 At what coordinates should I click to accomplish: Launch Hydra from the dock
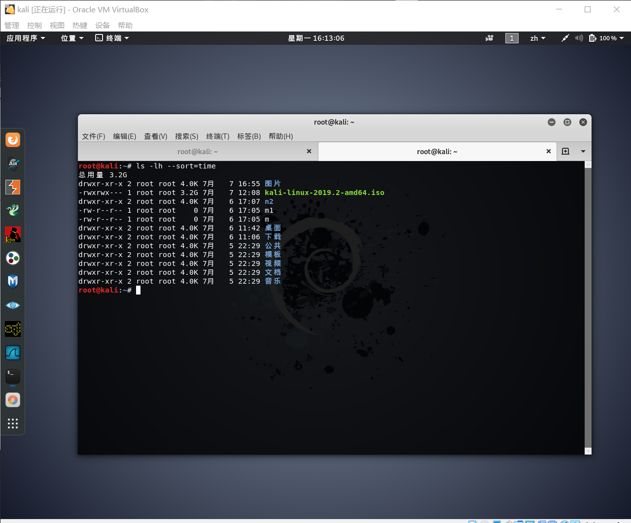[12, 211]
